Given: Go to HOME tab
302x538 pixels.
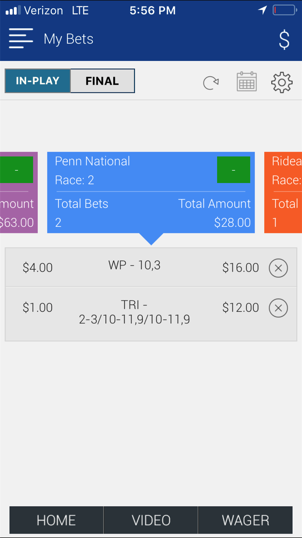Looking at the screenshot, I should (x=56, y=520).
